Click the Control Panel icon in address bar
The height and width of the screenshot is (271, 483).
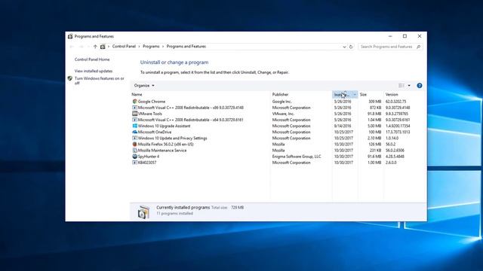click(103, 47)
